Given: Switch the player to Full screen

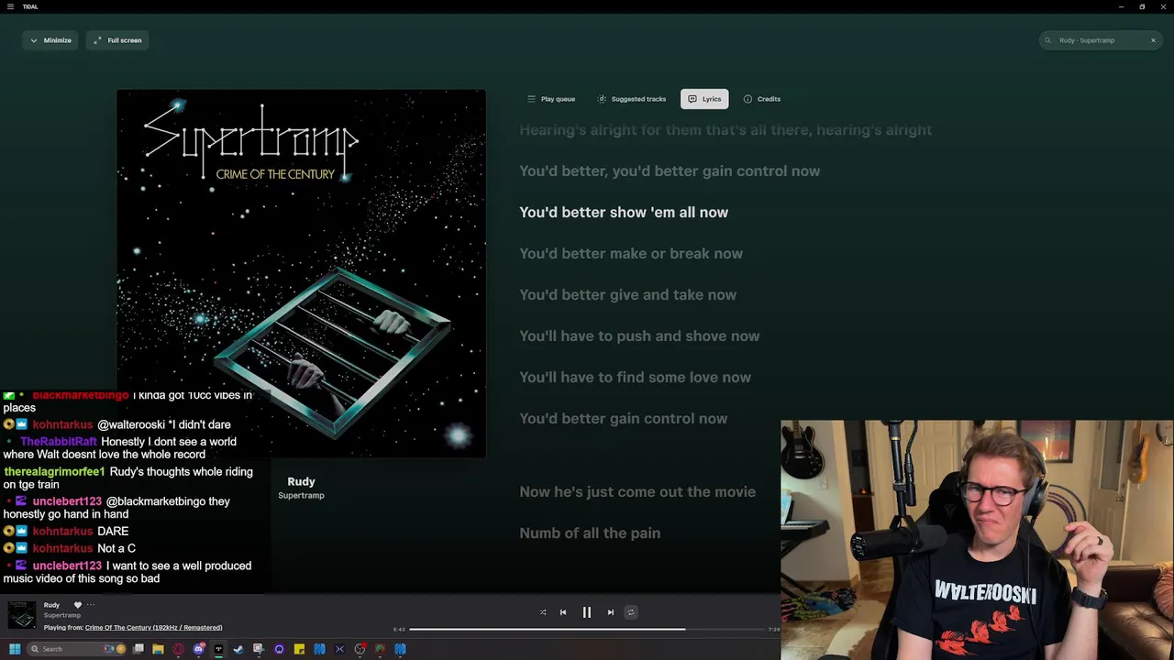Looking at the screenshot, I should click(117, 40).
